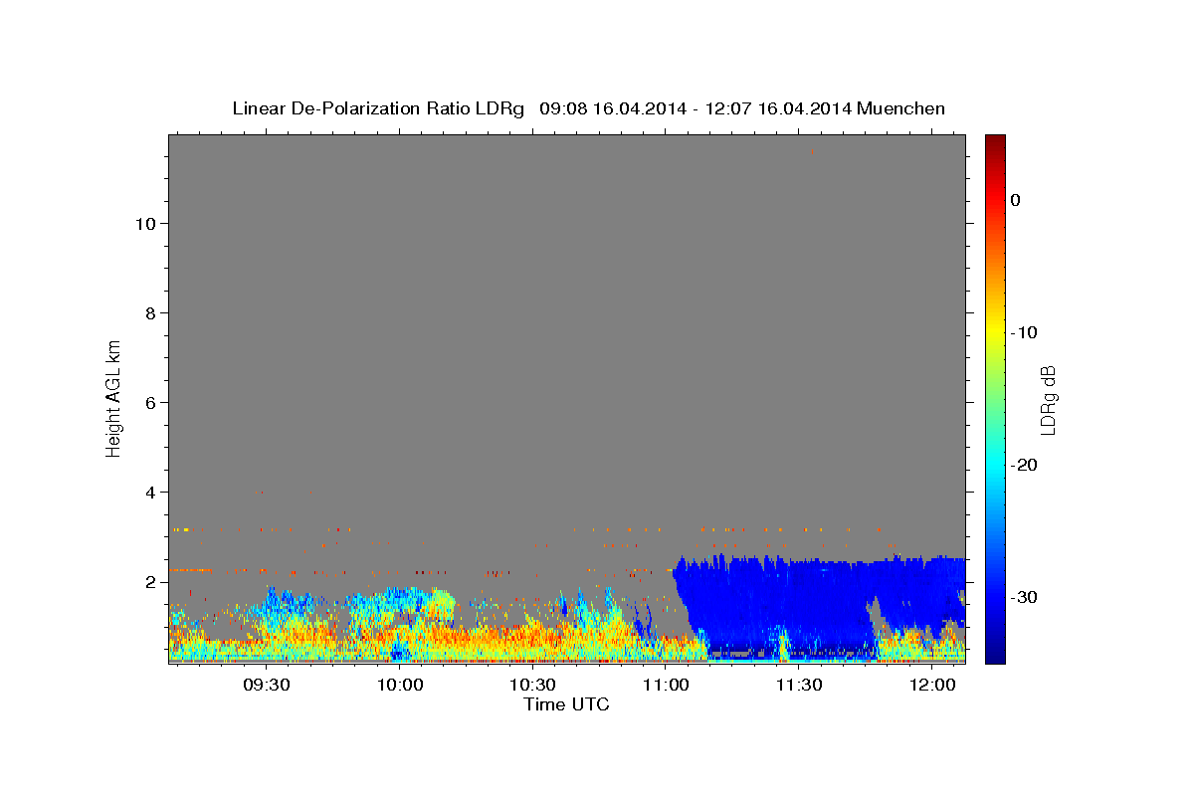Click the height tick label 8

[149, 313]
